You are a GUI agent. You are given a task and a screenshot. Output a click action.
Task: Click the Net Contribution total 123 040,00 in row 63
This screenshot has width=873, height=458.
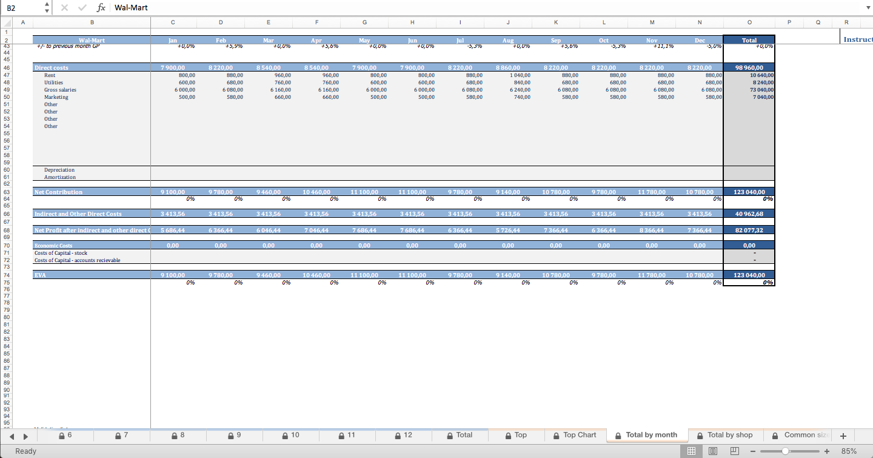click(749, 192)
